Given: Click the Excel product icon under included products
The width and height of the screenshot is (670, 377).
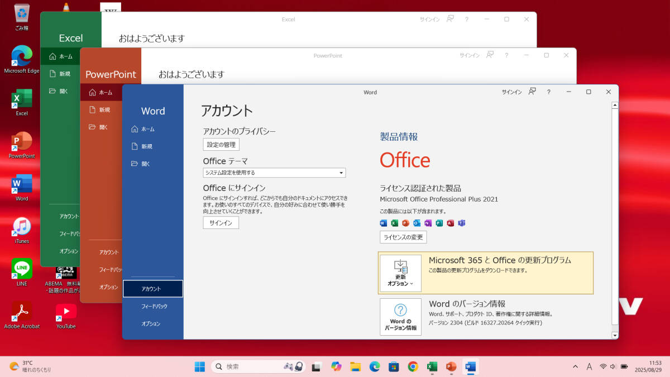Looking at the screenshot, I should (394, 223).
